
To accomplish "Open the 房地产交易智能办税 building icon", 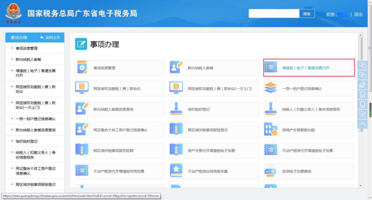I will (x=270, y=130).
